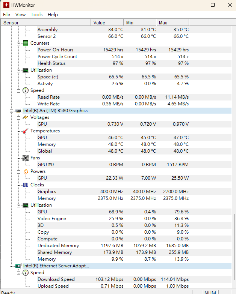Click the Ethernet Server Adapter network card icon
236x294 pixels.
[18, 266]
